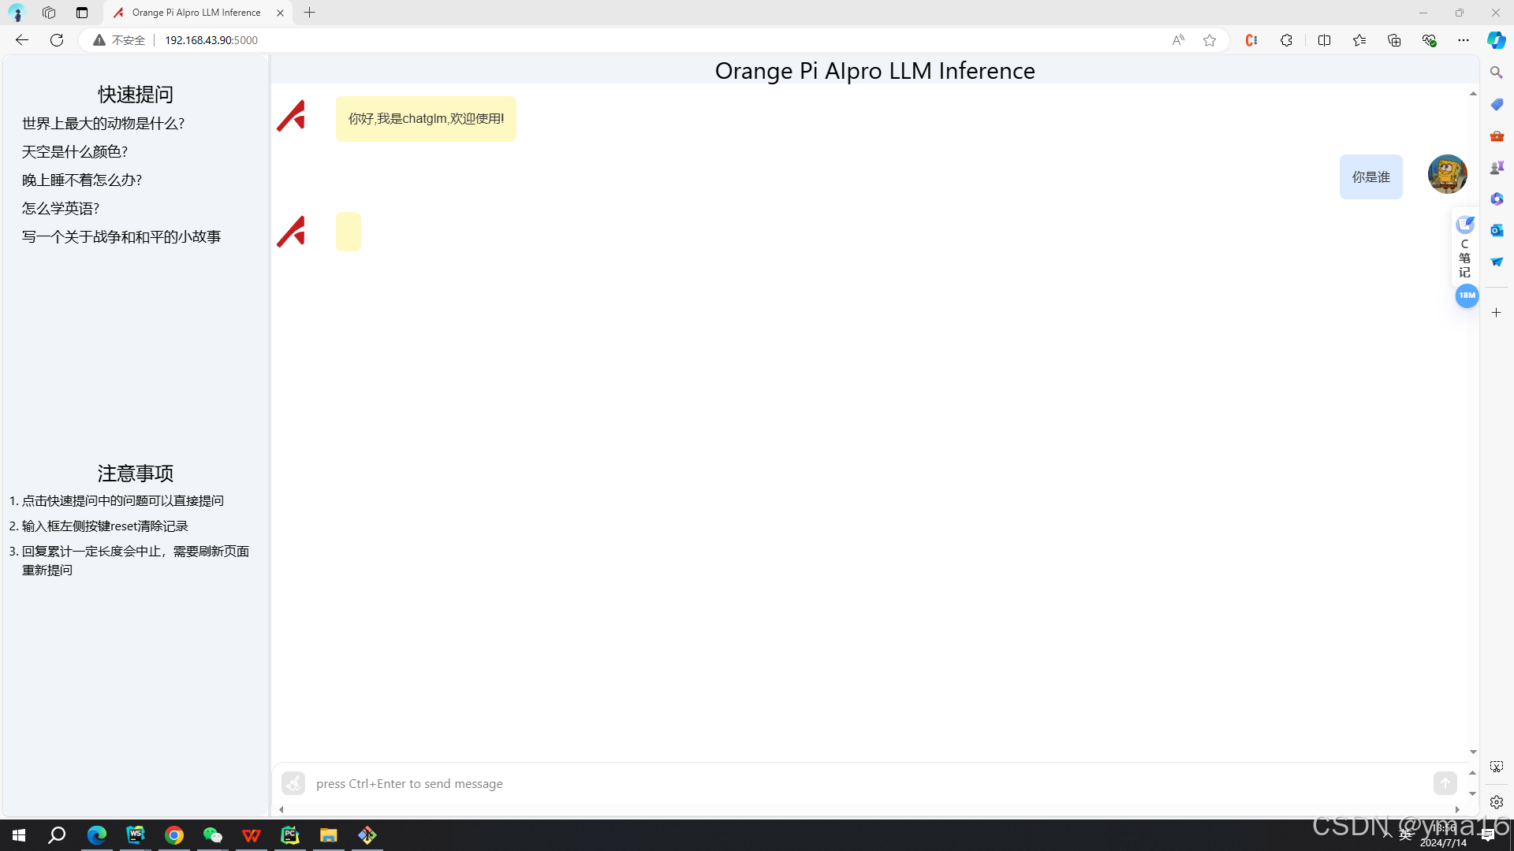Image resolution: width=1514 pixels, height=851 pixels.
Task: Open a new browser tab
Action: (x=310, y=13)
